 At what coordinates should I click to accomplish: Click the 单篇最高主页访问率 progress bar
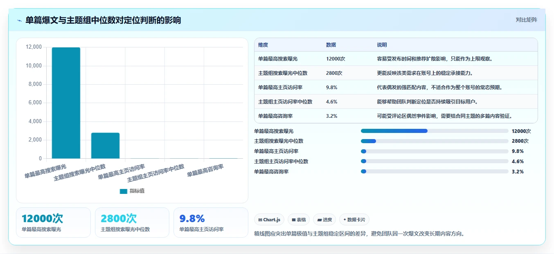435,151
